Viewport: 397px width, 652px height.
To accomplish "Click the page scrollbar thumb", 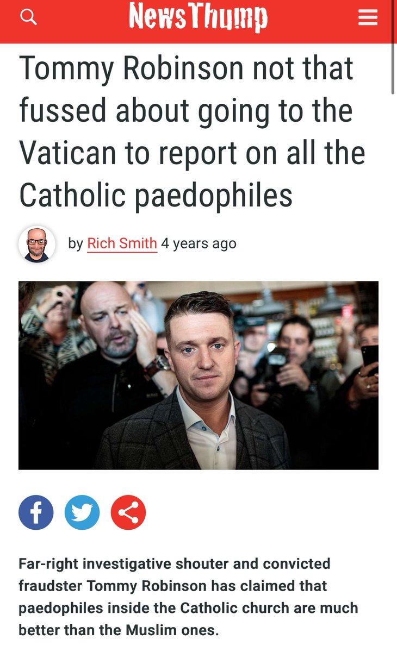I will click(393, 68).
